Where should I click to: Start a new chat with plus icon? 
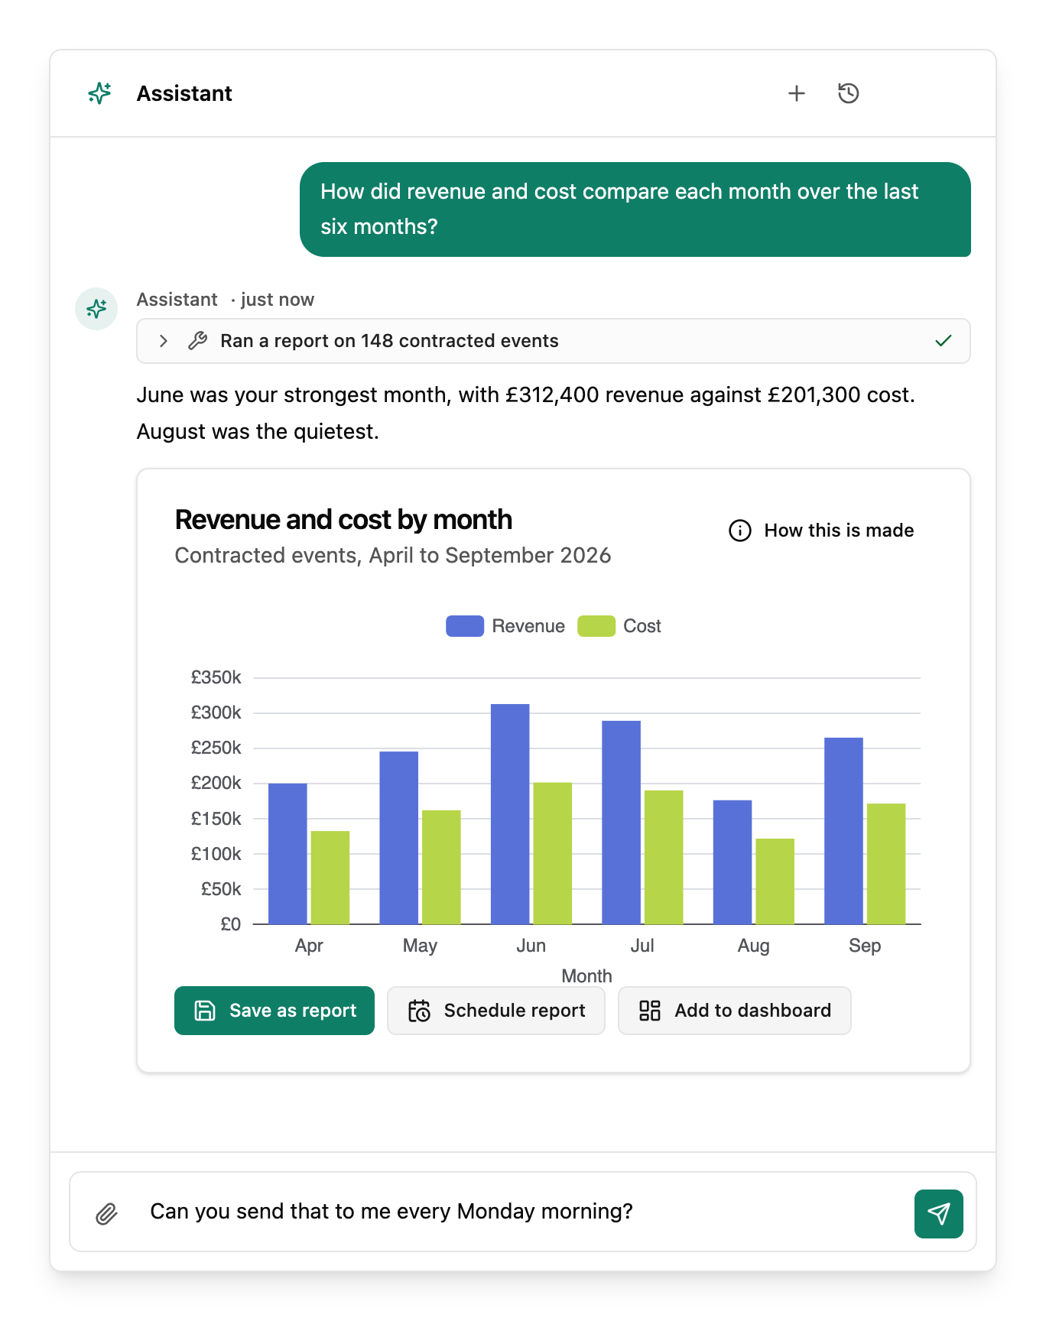tap(797, 93)
